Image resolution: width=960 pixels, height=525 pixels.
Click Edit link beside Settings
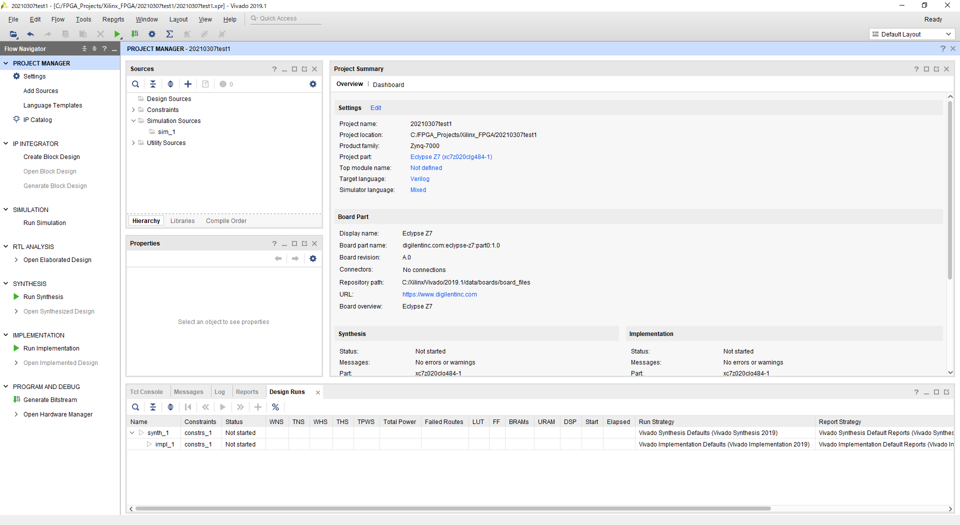coord(375,108)
